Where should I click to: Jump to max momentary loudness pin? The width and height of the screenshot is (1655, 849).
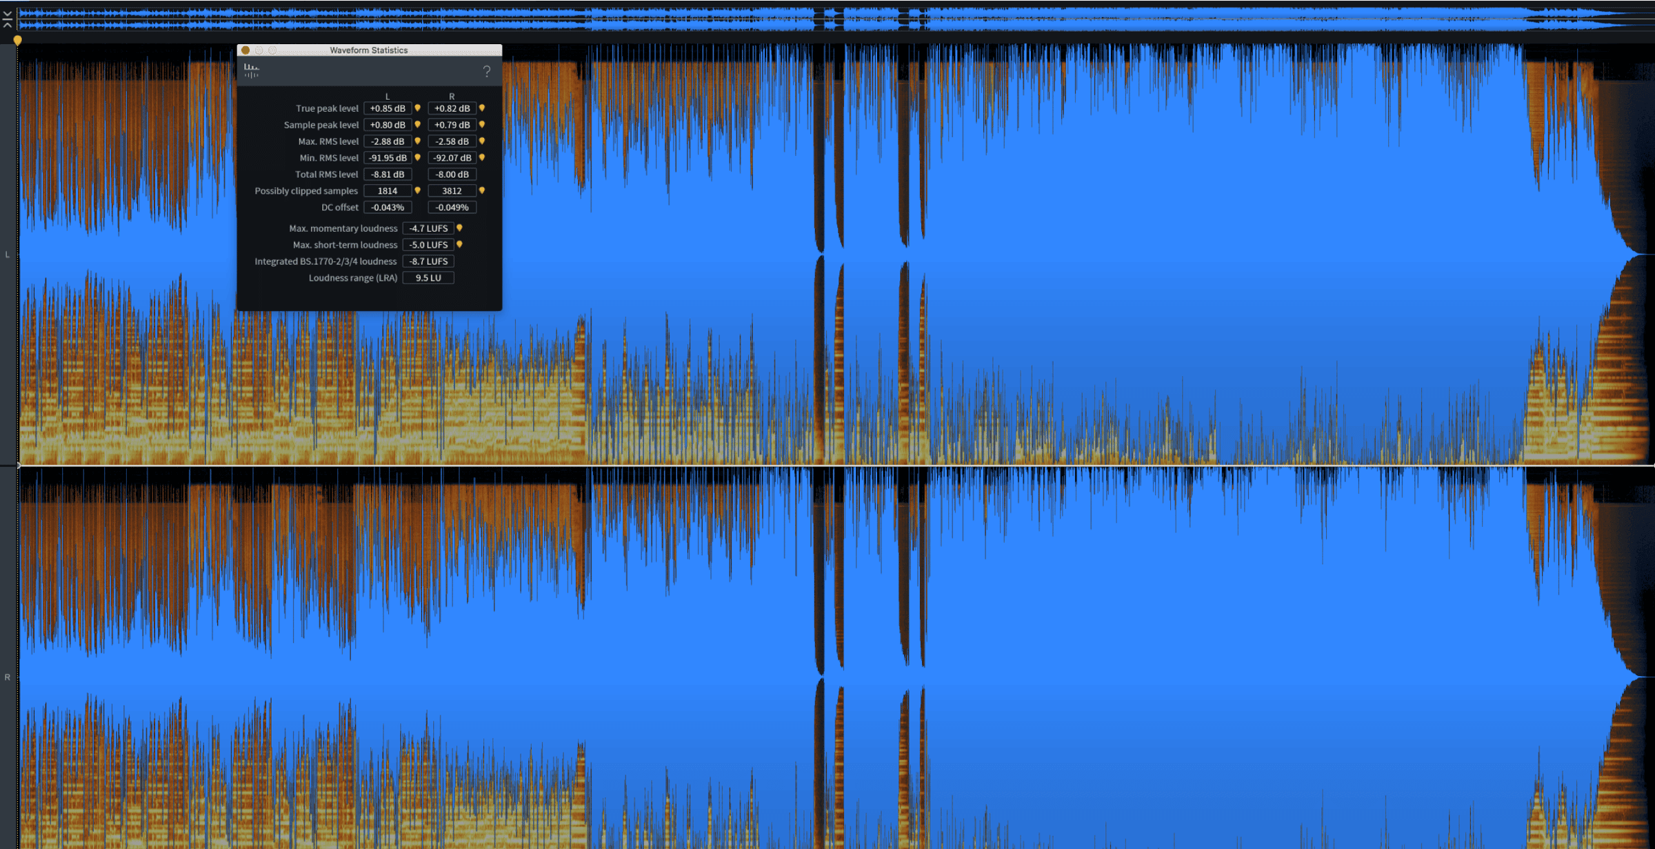point(459,228)
